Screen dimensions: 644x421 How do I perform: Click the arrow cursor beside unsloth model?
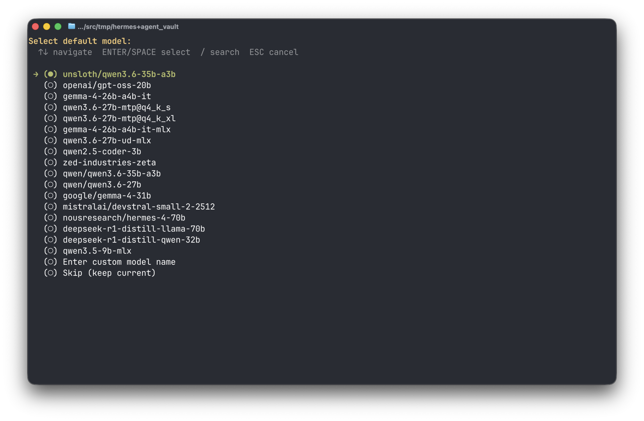click(36, 75)
